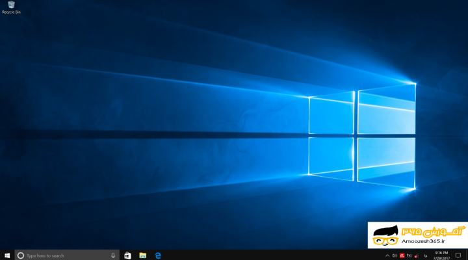Open the red Avira antivirus tray icon
This screenshot has height=260, width=468.
pos(402,255)
